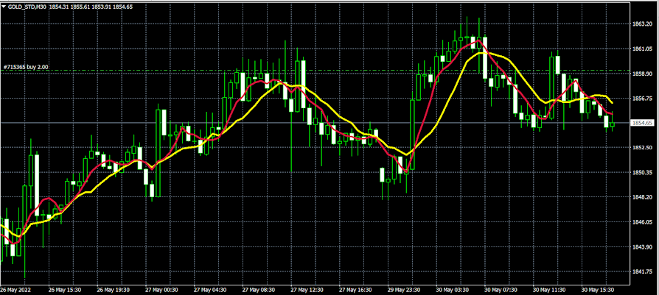Click the current price tag 1854.65
Image resolution: width=659 pixels, height=295 pixels.
pos(643,123)
